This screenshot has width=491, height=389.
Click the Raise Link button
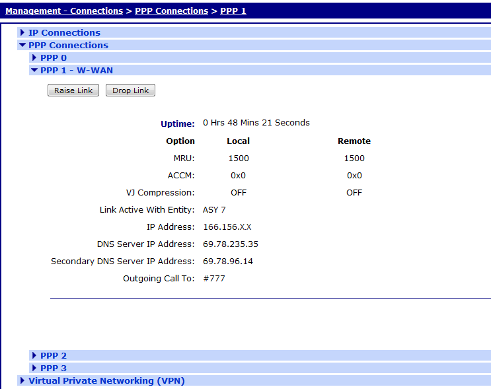73,90
